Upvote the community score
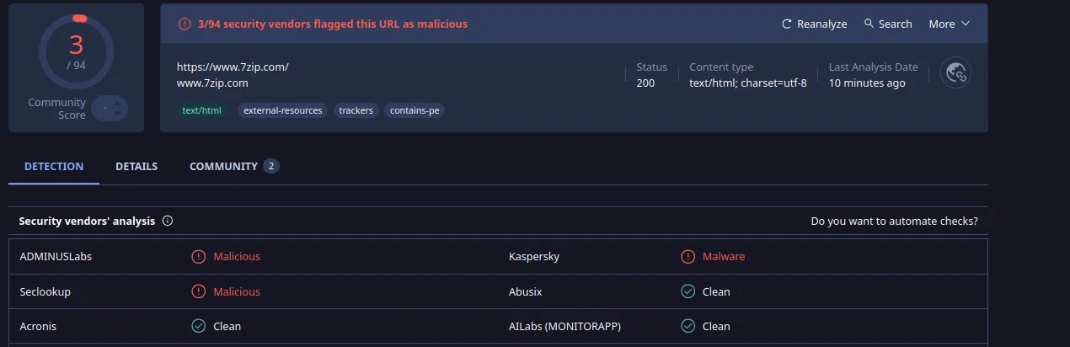This screenshot has width=1070, height=347. click(117, 103)
